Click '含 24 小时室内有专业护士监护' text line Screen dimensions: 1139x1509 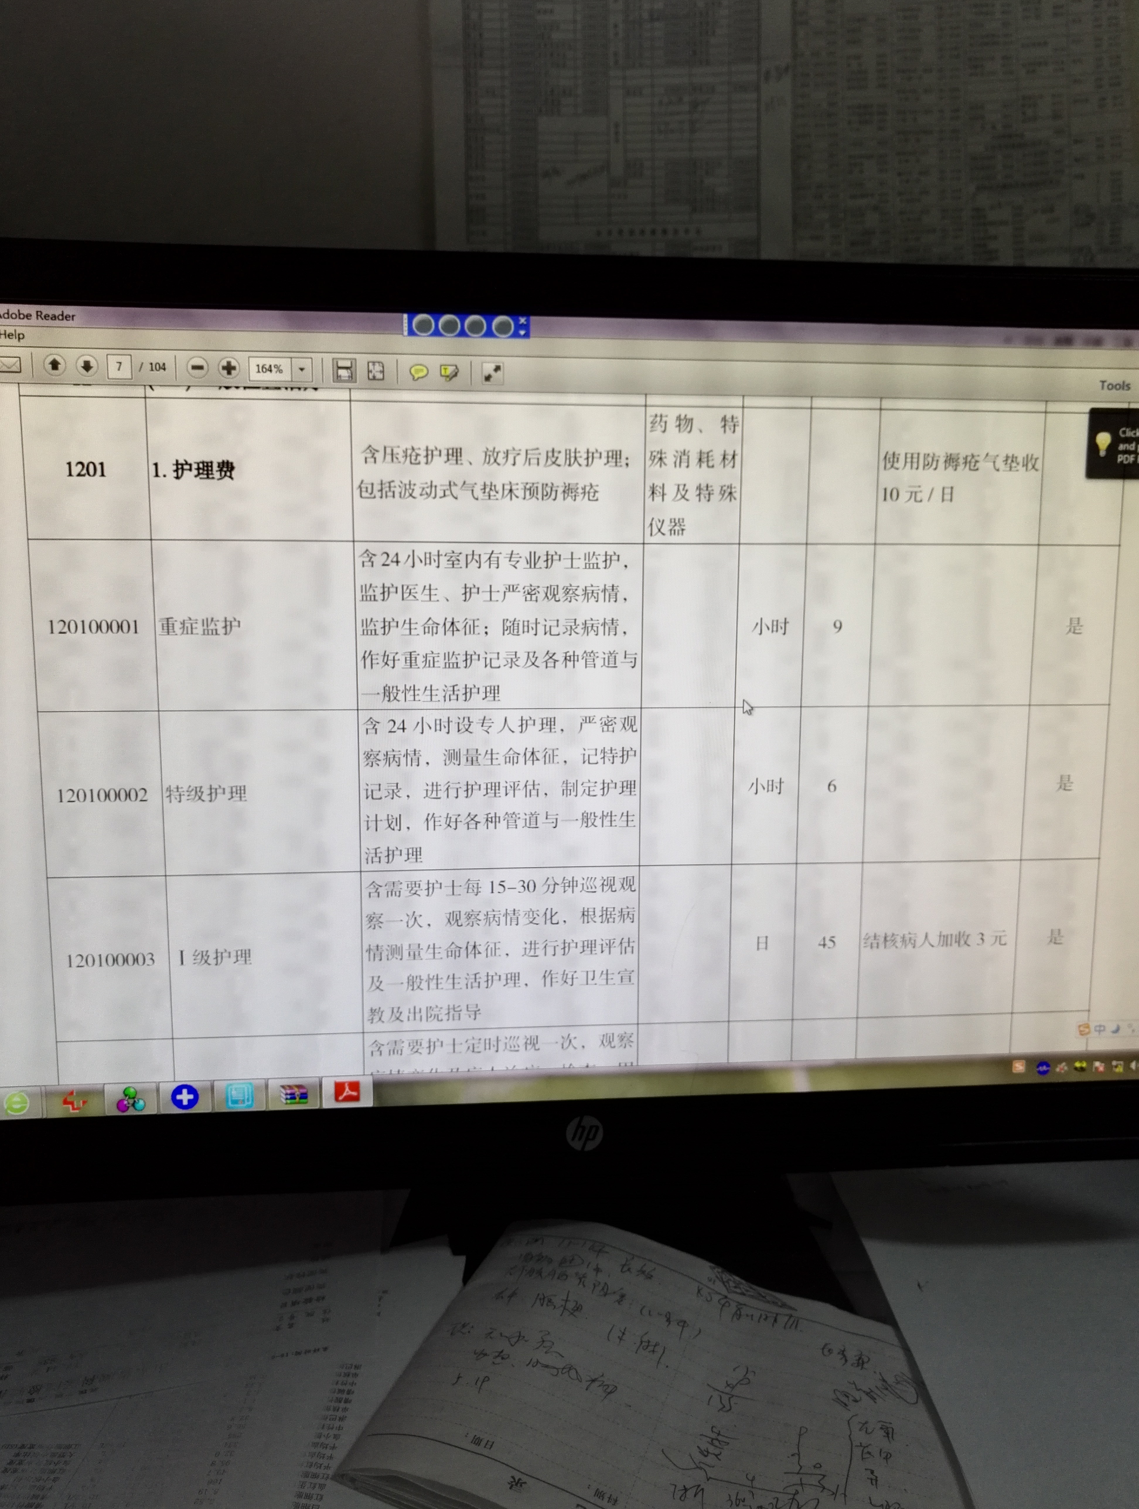[x=493, y=560]
